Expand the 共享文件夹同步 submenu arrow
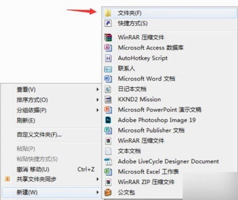This screenshot has width=238, height=200. [98, 179]
